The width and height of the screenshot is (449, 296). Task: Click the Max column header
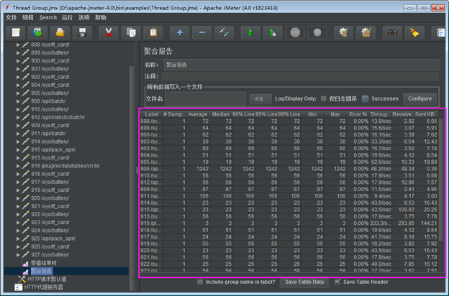click(335, 114)
